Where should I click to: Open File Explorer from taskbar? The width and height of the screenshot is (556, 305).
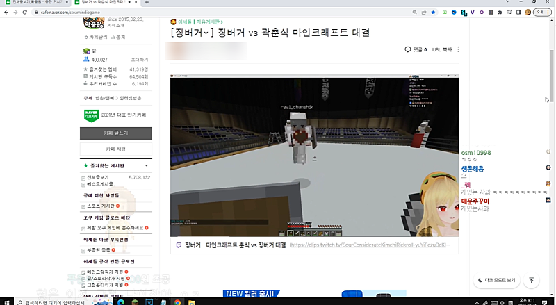[192, 302]
